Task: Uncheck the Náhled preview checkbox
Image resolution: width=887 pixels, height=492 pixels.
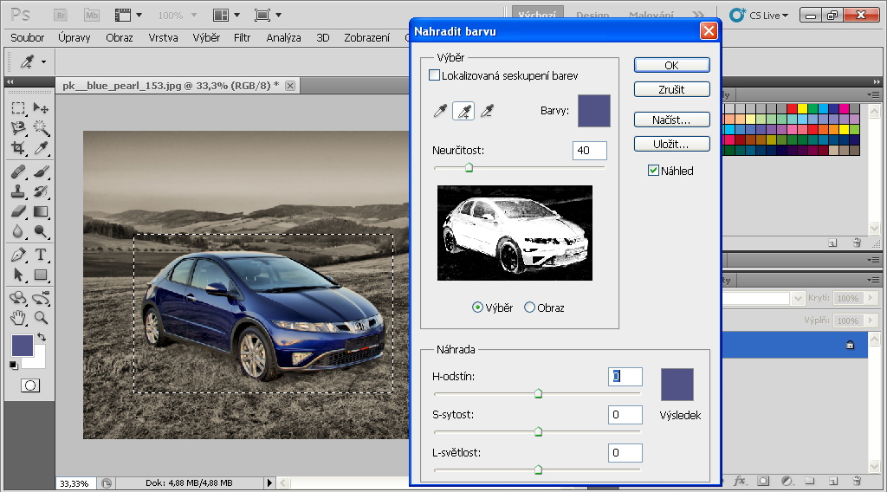Action: 654,171
